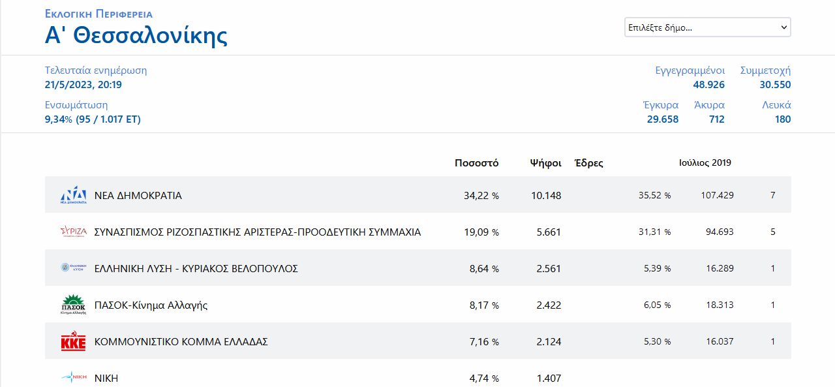This screenshot has width=835, height=387.
Task: Open the Επιλέξτε δήμο municipality dropdown
Action: coord(708,27)
